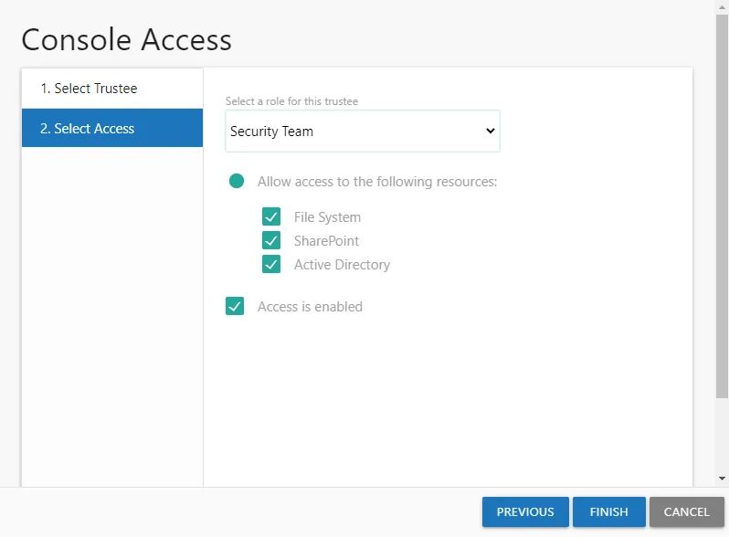Viewport: 729px width, 537px height.
Task: Click the PREVIOUS button
Action: point(525,512)
